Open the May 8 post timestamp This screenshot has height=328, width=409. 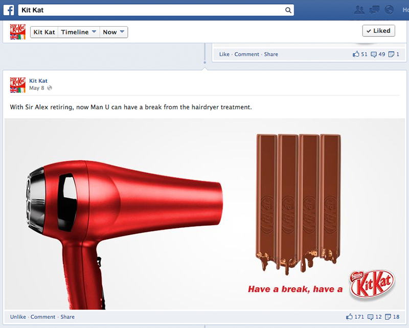[36, 88]
